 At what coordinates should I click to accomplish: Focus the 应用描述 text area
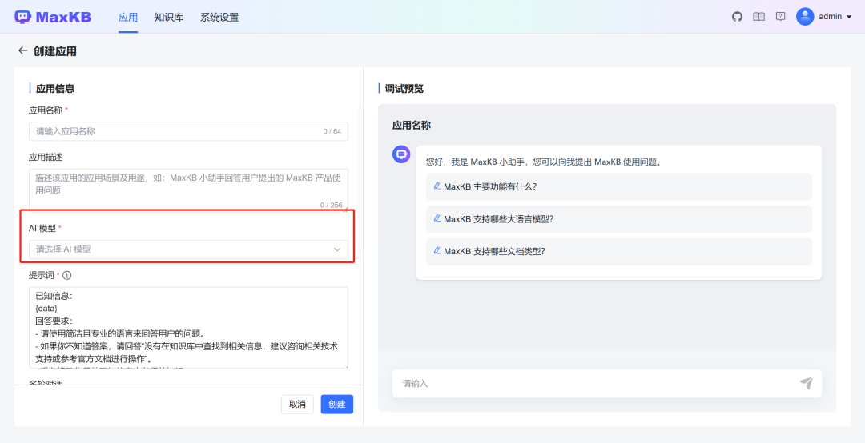[x=188, y=190]
